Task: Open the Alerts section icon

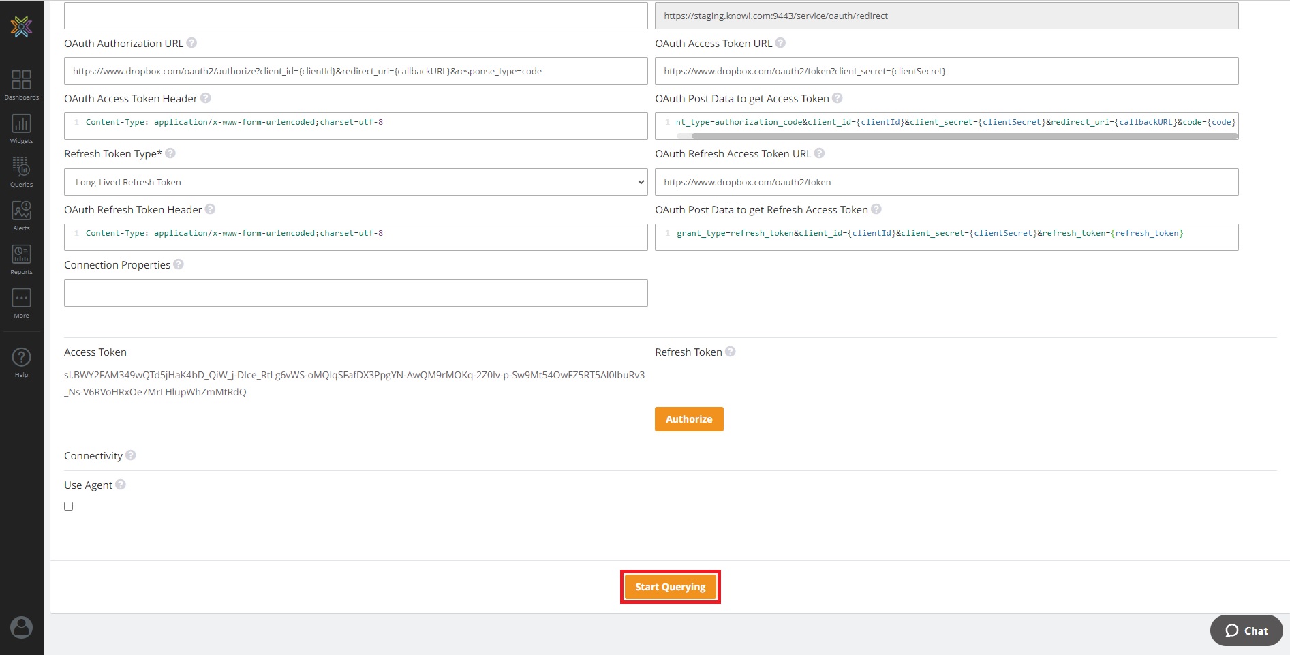Action: 21,215
